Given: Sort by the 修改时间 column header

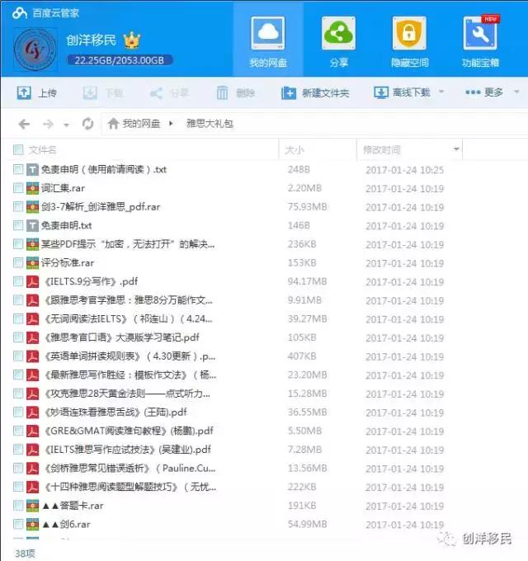Looking at the screenshot, I should 382,149.
